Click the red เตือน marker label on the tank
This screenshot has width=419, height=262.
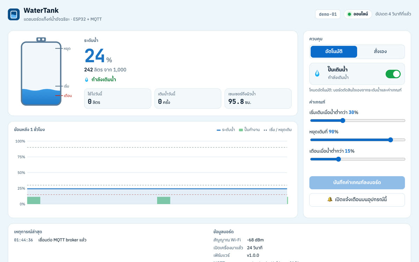pyautogui.click(x=68, y=95)
